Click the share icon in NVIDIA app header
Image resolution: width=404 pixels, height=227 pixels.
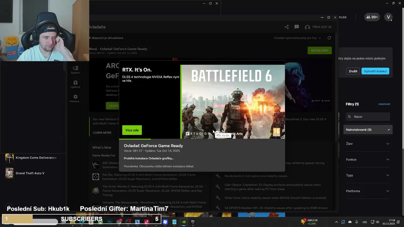click(x=287, y=27)
